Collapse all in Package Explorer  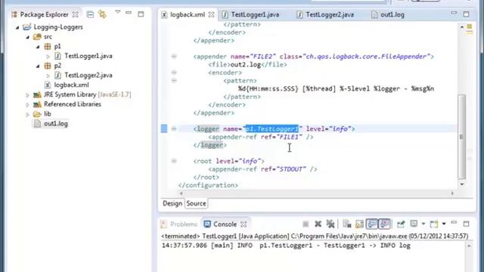(x=90, y=14)
